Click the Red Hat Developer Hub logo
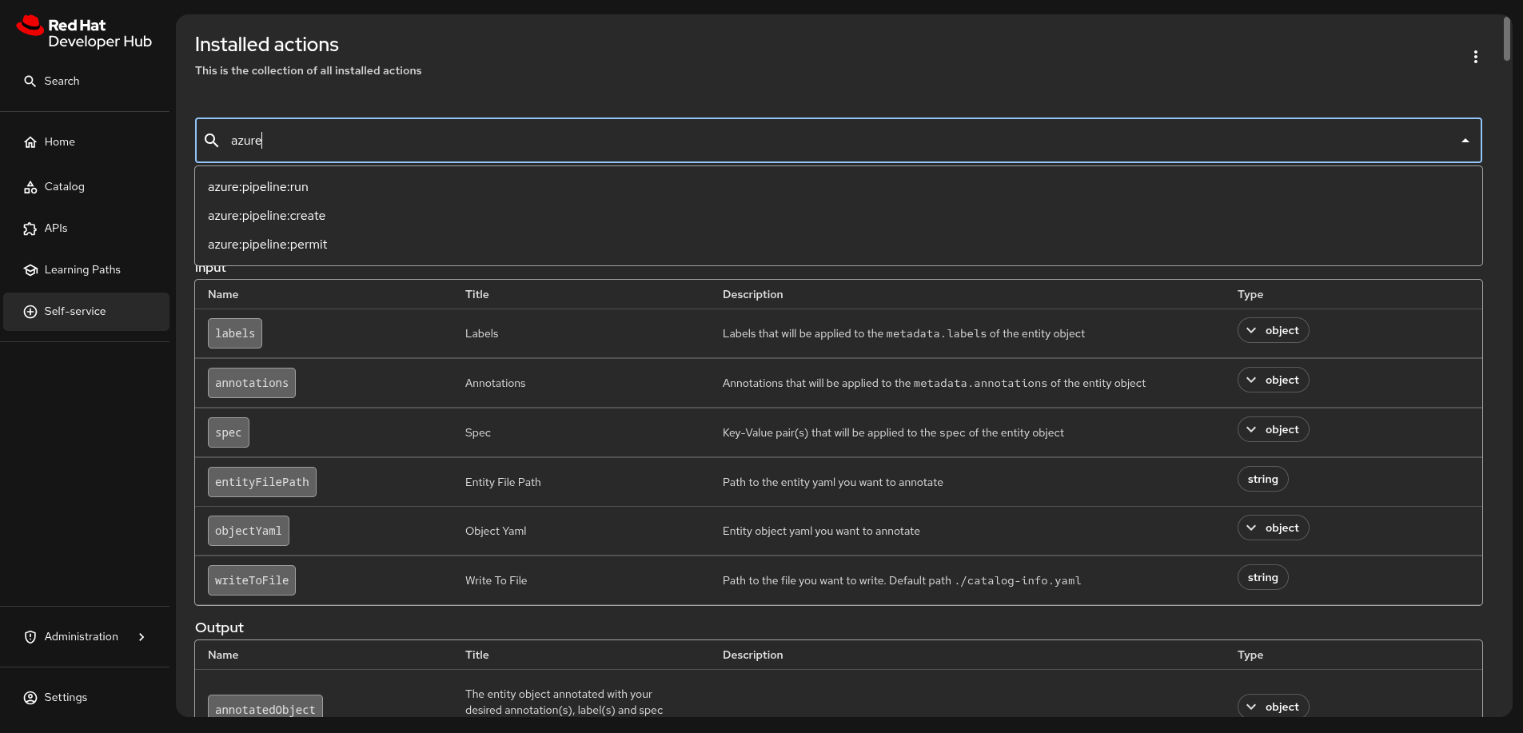The image size is (1523, 733). (x=84, y=33)
